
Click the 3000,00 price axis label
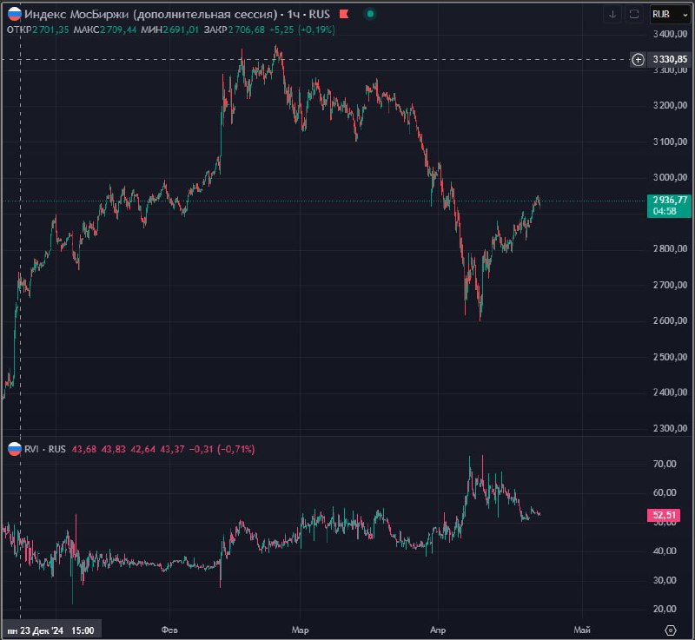point(670,177)
